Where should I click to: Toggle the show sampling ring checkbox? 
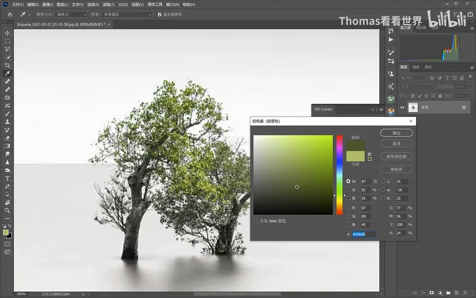point(160,14)
